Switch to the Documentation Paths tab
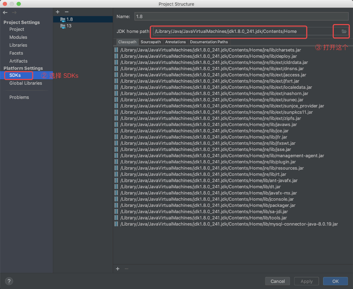The width and height of the screenshot is (353, 289). point(209,42)
